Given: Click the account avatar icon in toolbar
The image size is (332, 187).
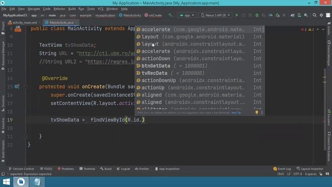Looking at the screenshot, I should (328, 15).
